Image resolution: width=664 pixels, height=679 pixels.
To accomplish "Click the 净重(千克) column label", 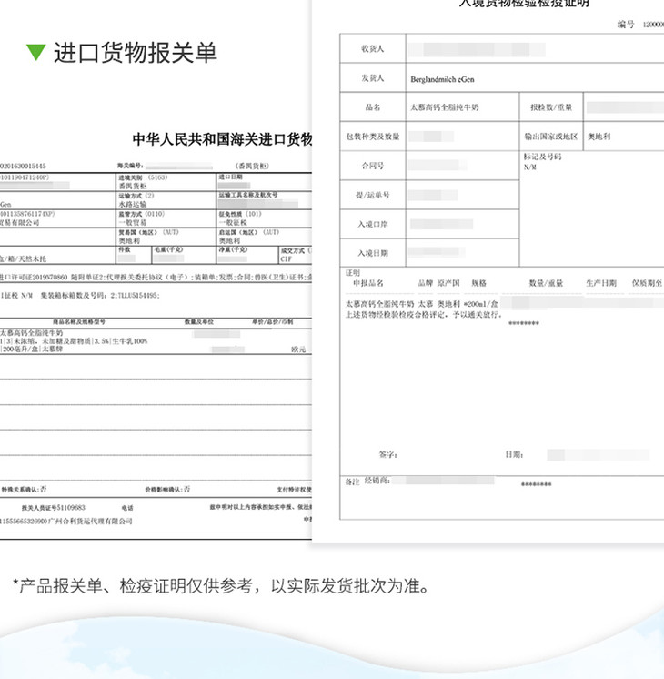I will tap(233, 250).
